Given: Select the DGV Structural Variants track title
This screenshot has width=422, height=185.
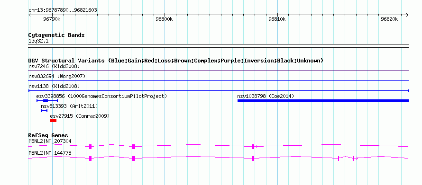Looking at the screenshot, I should coord(176,61).
